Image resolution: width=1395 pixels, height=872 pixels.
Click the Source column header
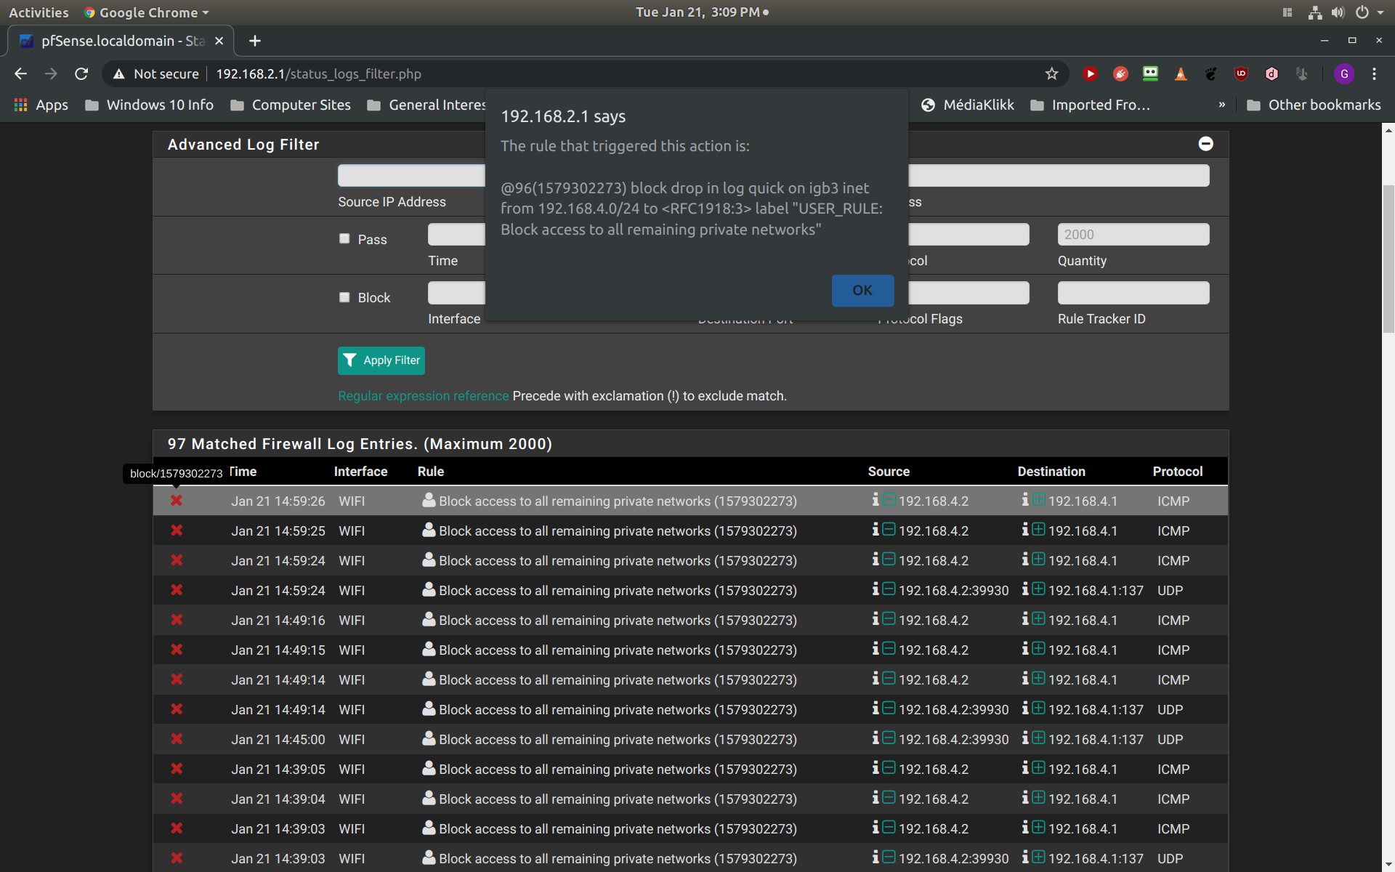889,472
